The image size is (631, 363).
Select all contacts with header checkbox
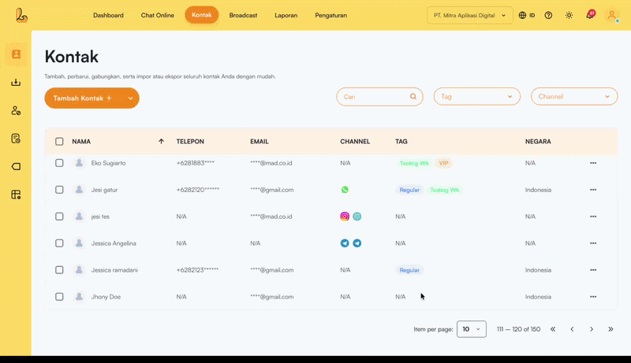click(59, 142)
